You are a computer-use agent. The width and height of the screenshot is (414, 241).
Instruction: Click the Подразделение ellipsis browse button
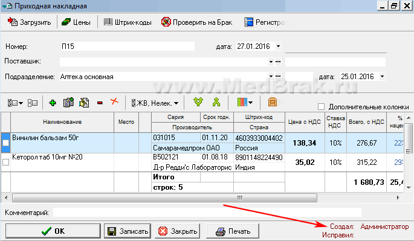pos(278,76)
